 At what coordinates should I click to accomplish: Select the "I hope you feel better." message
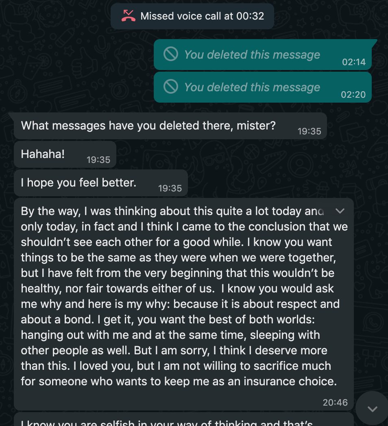pyautogui.click(x=101, y=183)
